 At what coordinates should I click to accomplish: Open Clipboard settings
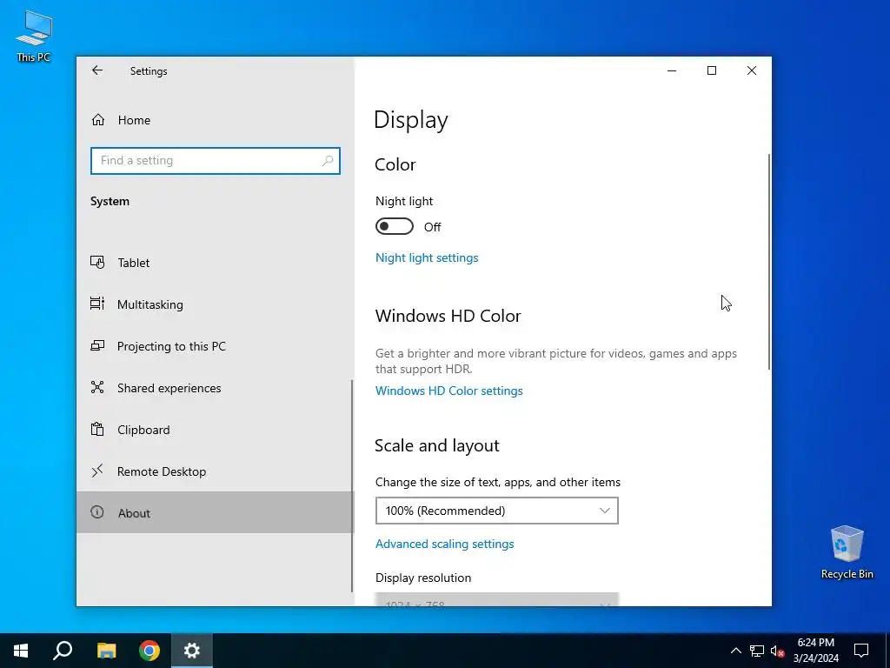tap(215, 430)
